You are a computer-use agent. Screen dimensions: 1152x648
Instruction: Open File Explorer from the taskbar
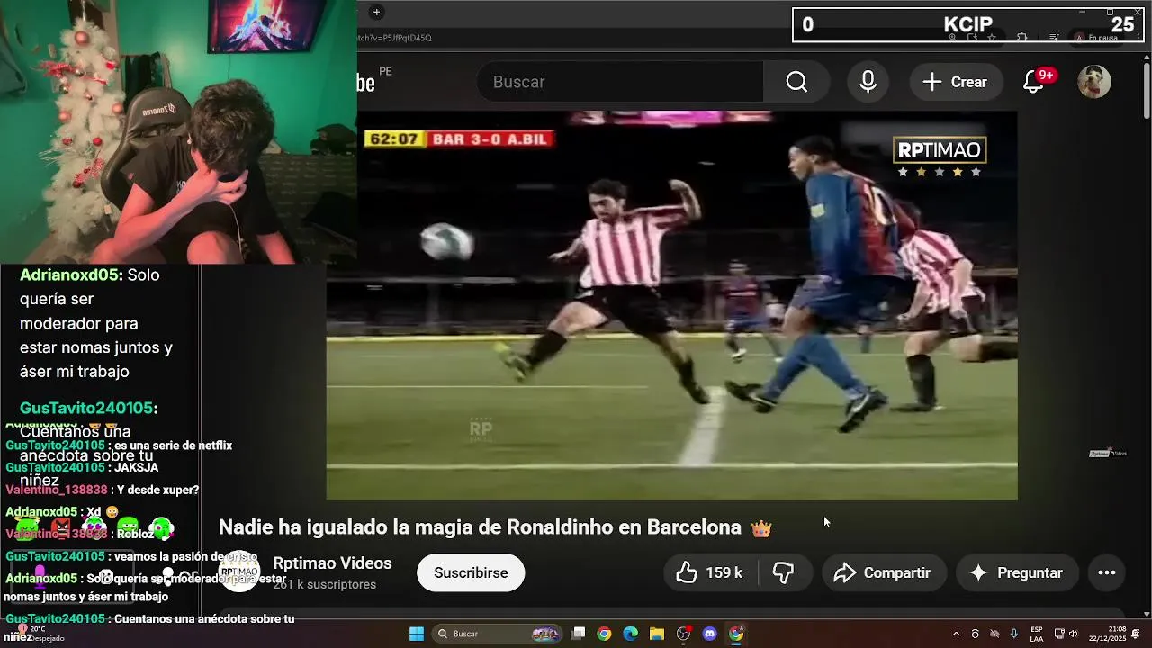[657, 634]
